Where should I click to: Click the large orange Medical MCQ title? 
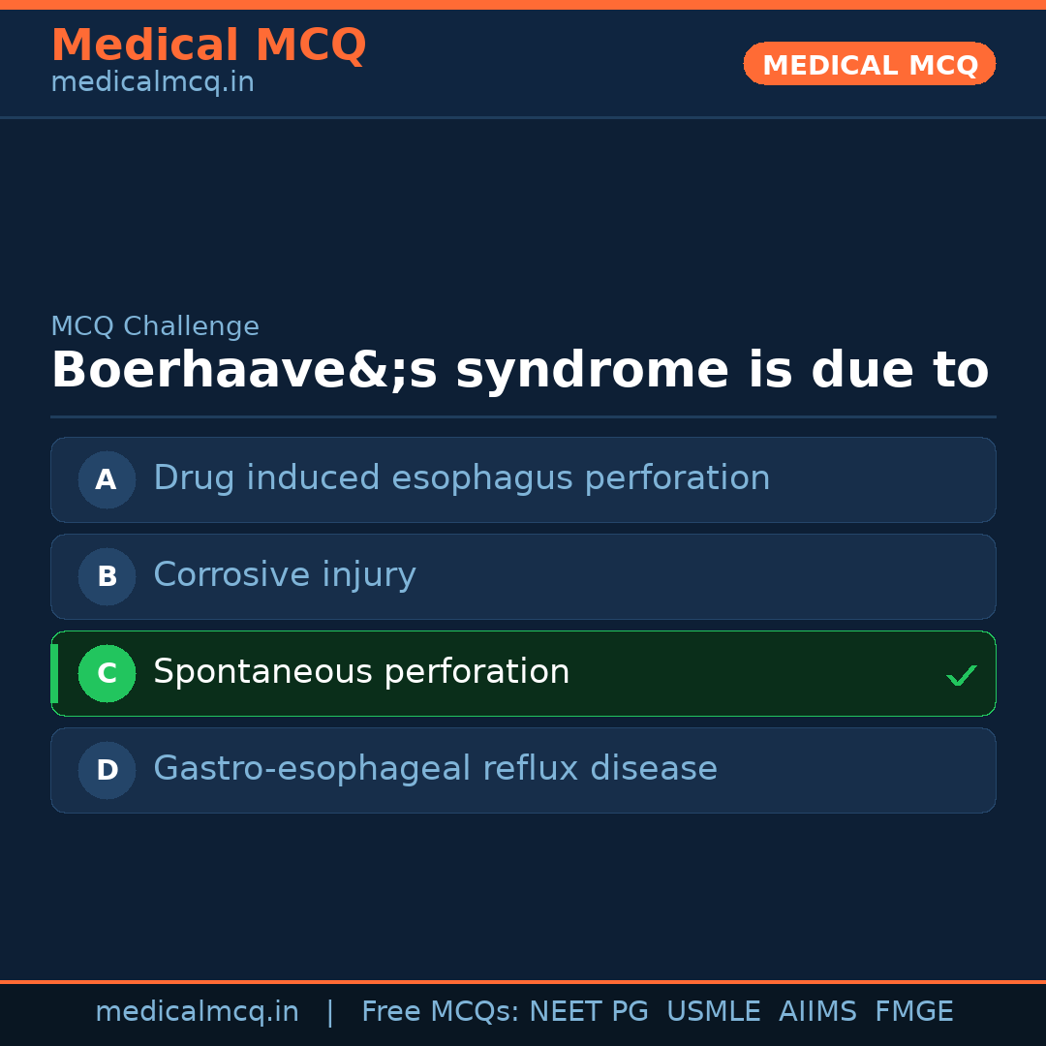tap(208, 46)
